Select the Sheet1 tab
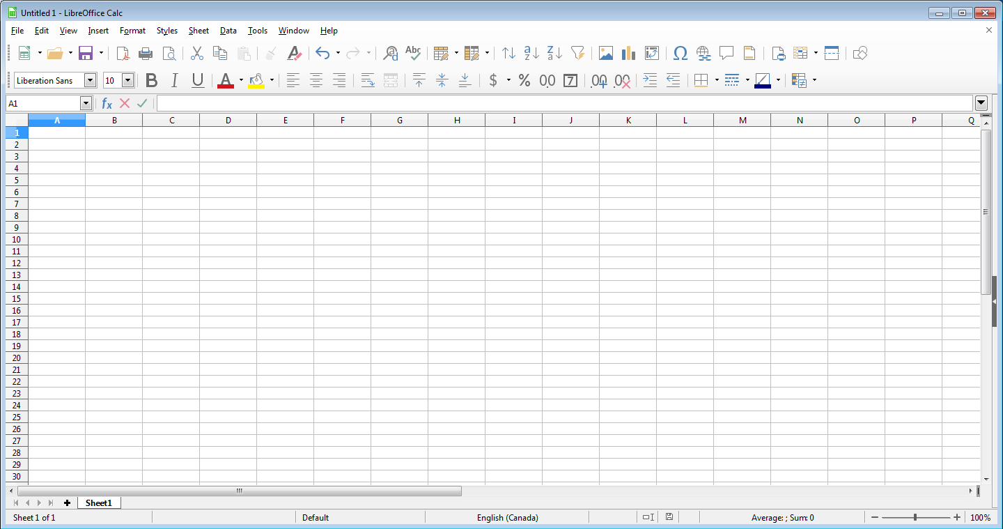The height and width of the screenshot is (529, 1003). (x=99, y=503)
